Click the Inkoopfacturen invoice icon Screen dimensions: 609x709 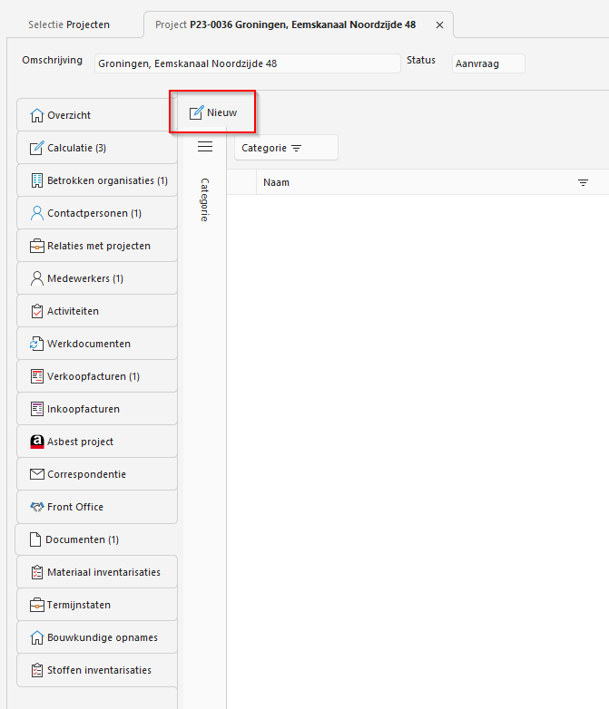pyautogui.click(x=36, y=409)
